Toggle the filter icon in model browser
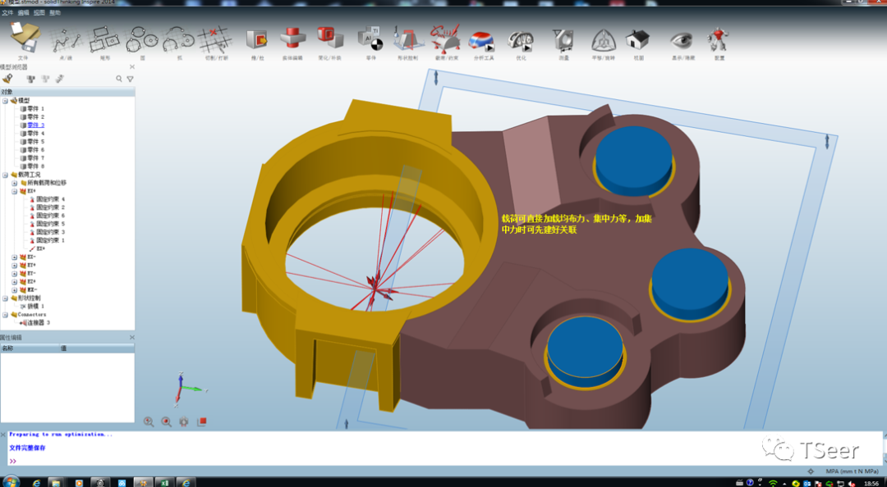This screenshot has height=487, width=887. 130,78
